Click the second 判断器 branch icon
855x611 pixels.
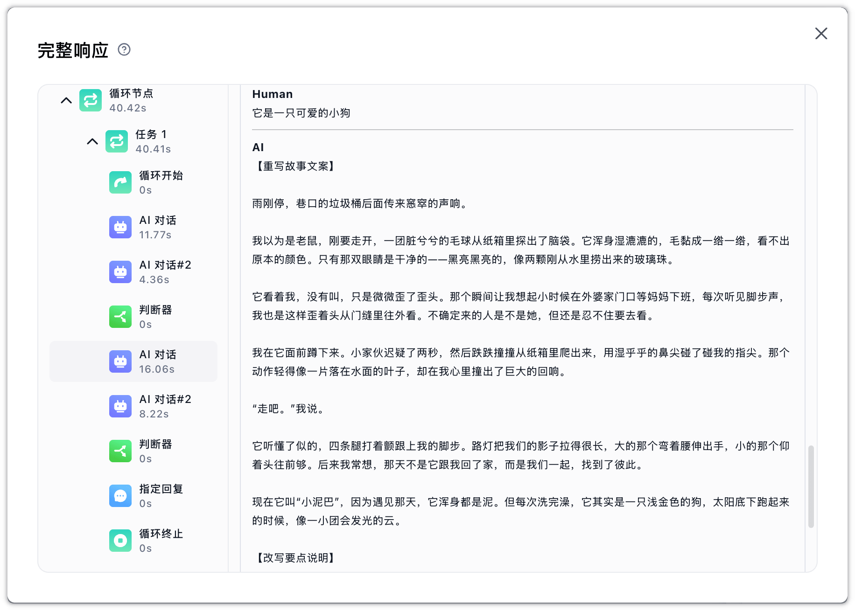[120, 451]
